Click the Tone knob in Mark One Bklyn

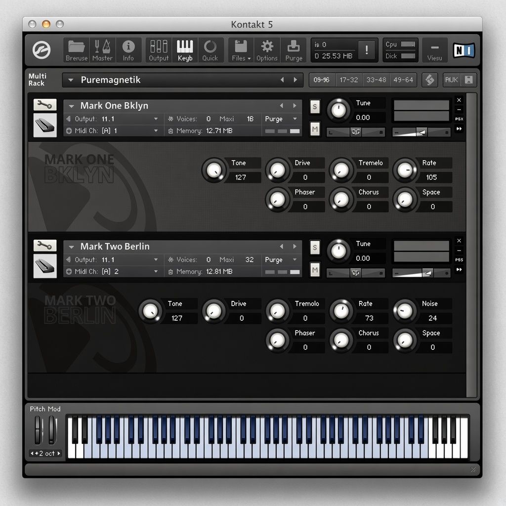(213, 170)
